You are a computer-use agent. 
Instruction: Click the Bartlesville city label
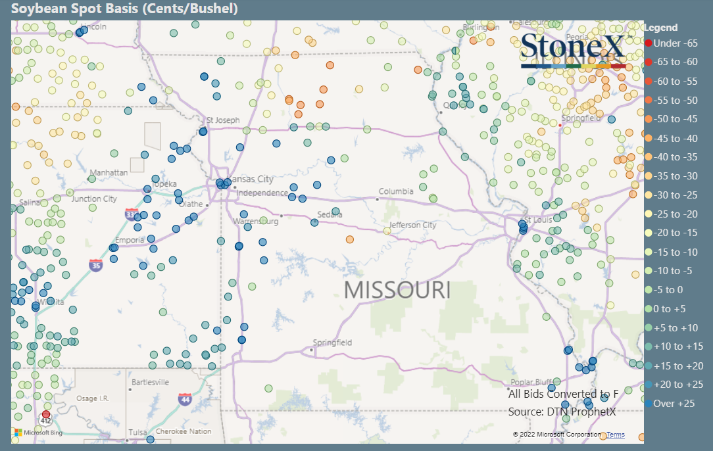tap(151, 383)
